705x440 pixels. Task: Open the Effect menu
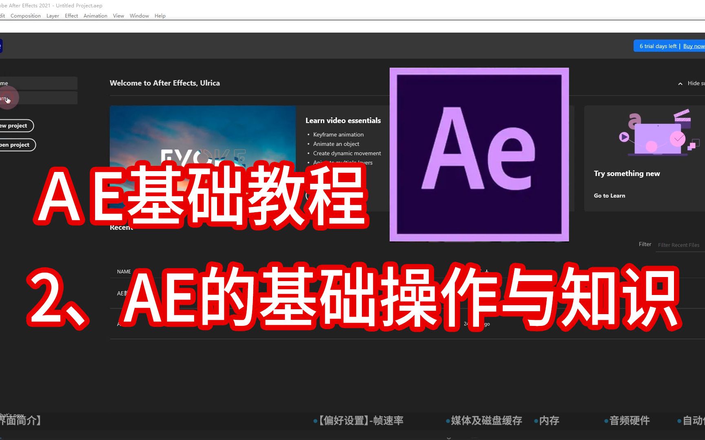tap(71, 15)
